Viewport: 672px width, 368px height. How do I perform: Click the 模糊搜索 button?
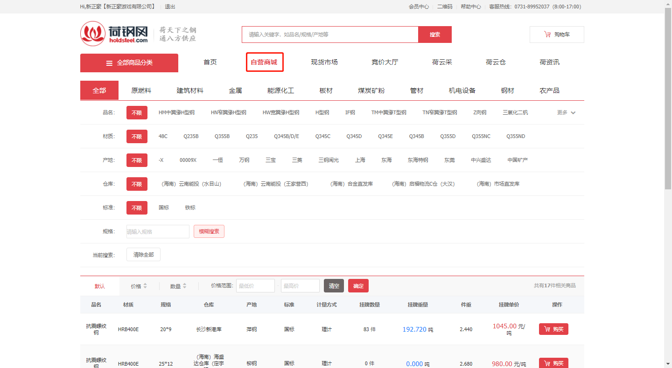click(x=209, y=231)
